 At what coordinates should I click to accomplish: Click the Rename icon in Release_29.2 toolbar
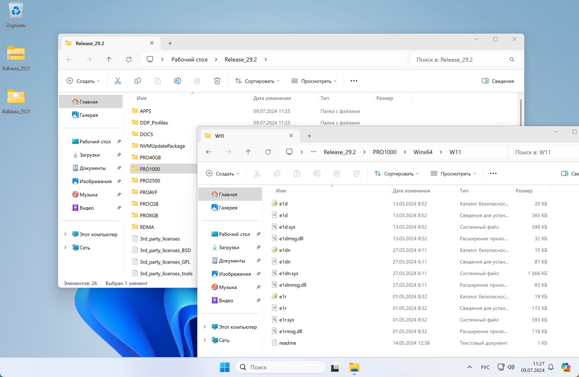tap(178, 81)
